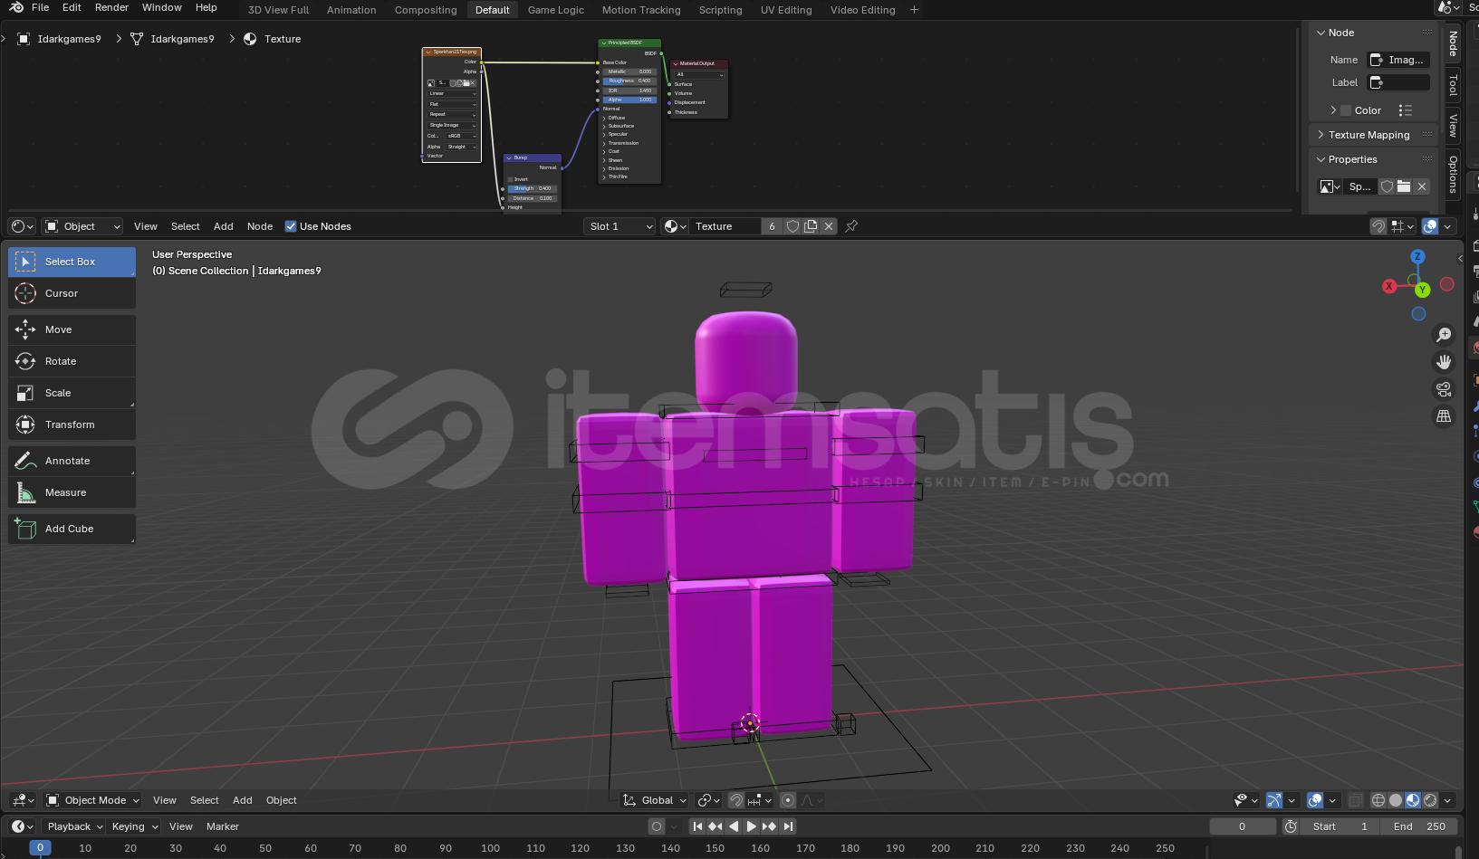
Task: Jump to next keyframe
Action: [769, 826]
